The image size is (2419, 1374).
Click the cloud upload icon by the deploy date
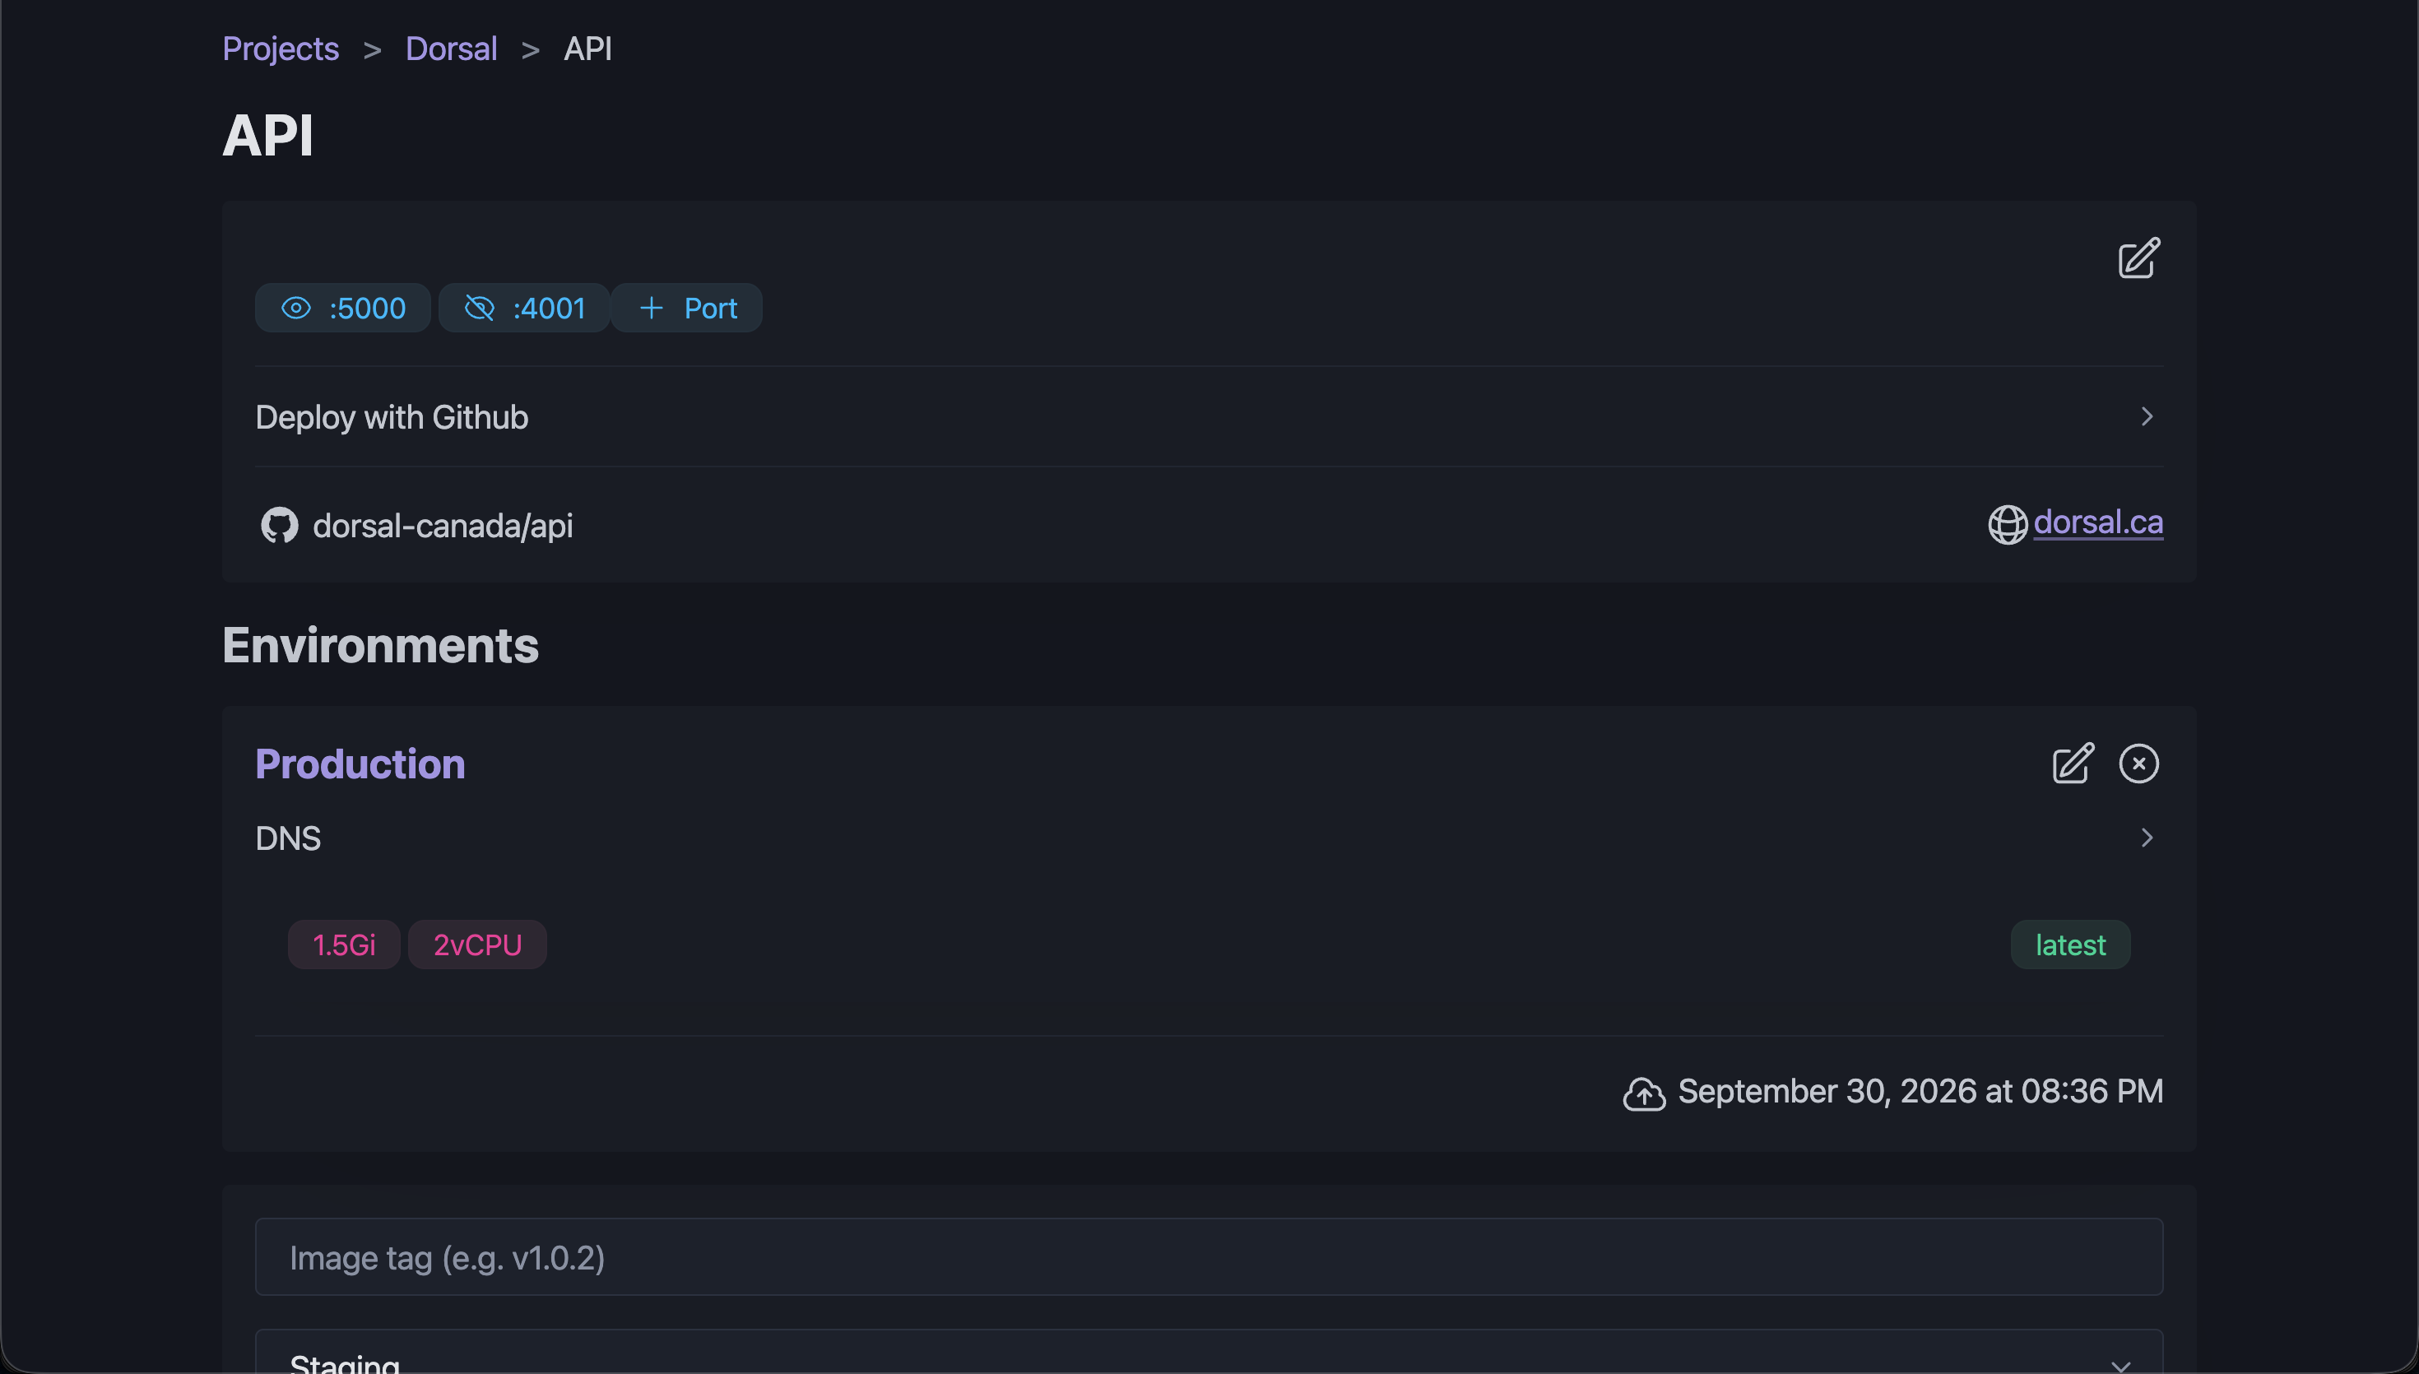[x=1643, y=1093]
